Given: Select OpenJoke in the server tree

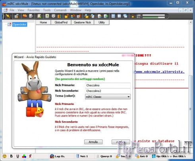Looking at the screenshot, I should tap(19, 24).
